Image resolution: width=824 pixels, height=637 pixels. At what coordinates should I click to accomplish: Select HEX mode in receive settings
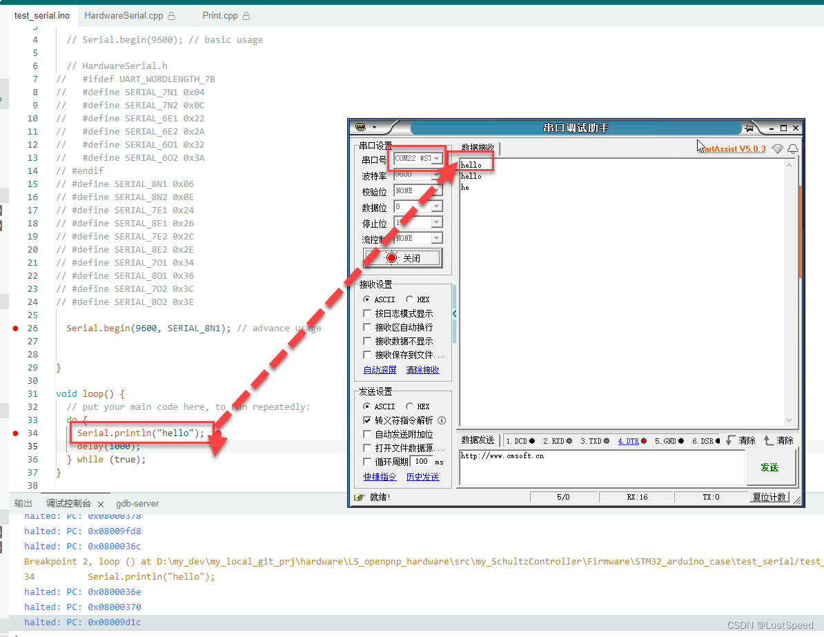409,299
